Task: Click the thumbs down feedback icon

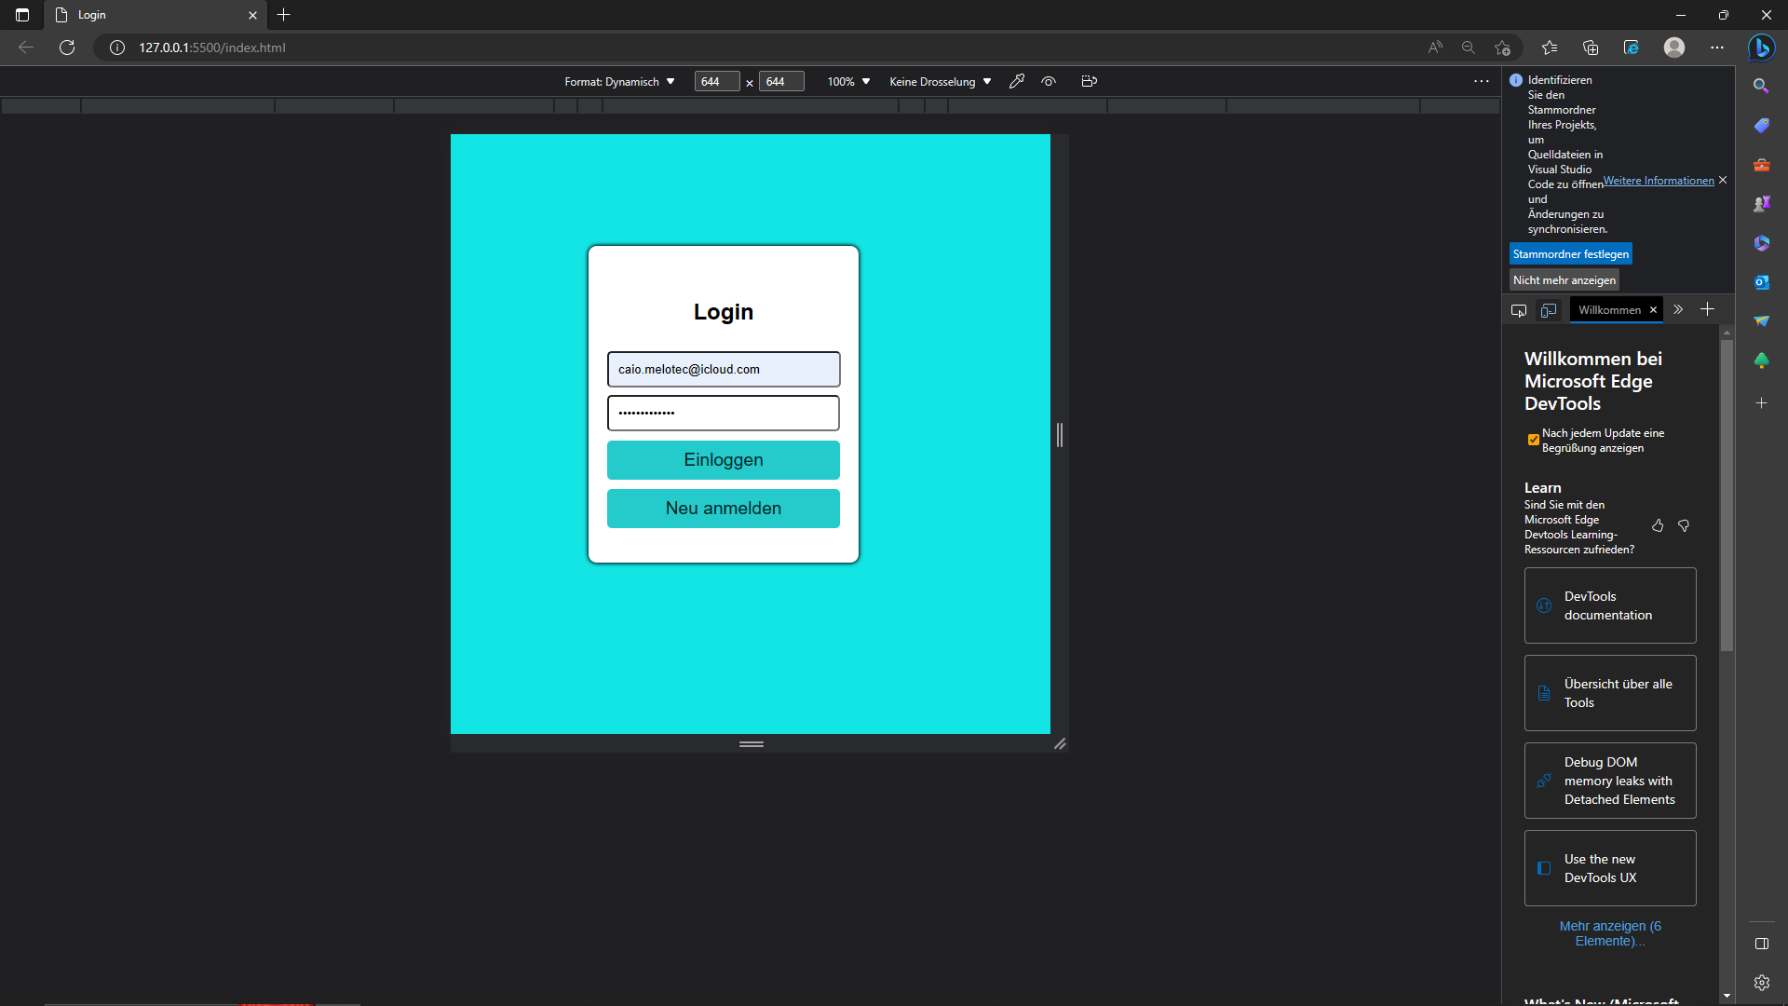Action: (1684, 525)
